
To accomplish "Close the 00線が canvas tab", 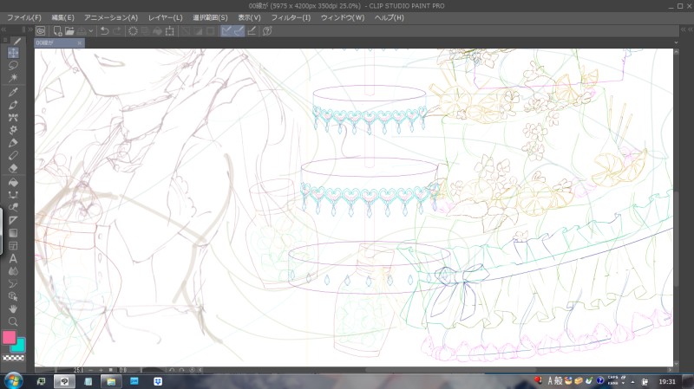I will click(80, 42).
